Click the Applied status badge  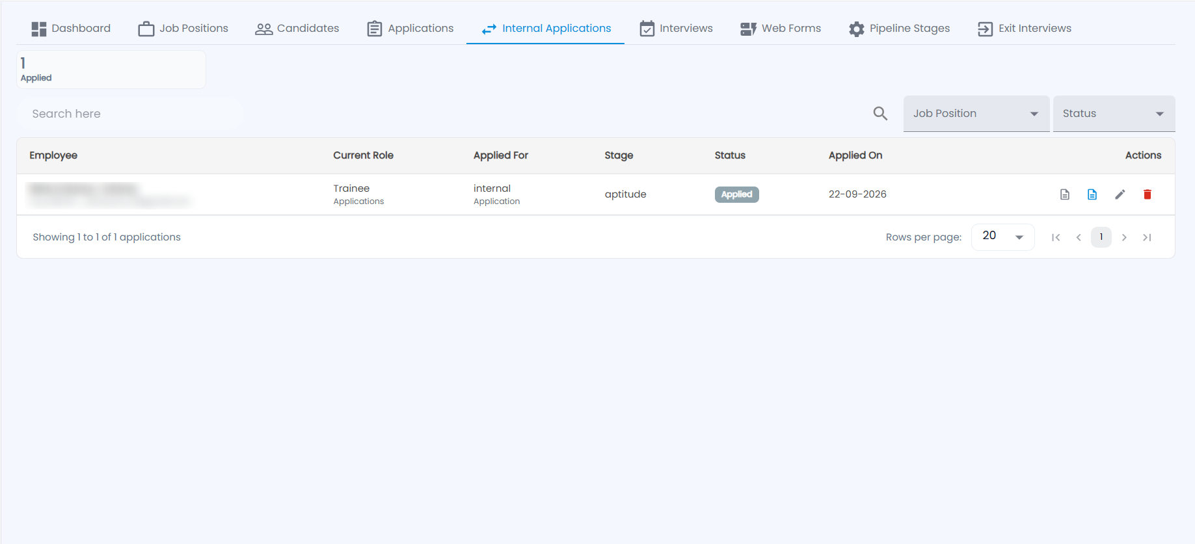tap(737, 194)
